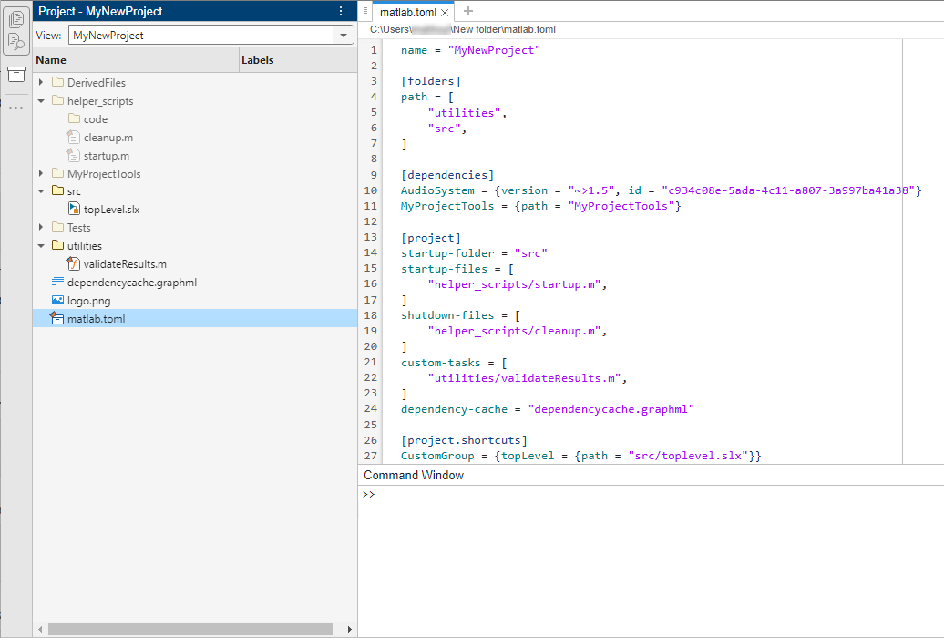Click the logo.png image icon

(x=57, y=300)
